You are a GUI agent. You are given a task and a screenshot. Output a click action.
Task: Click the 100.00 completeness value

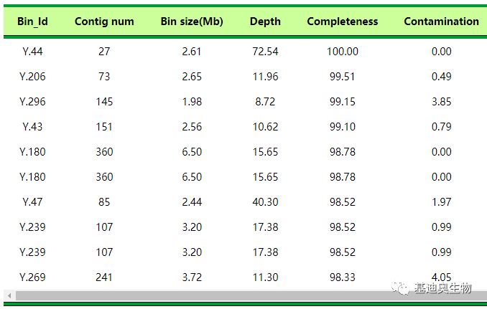pos(343,52)
